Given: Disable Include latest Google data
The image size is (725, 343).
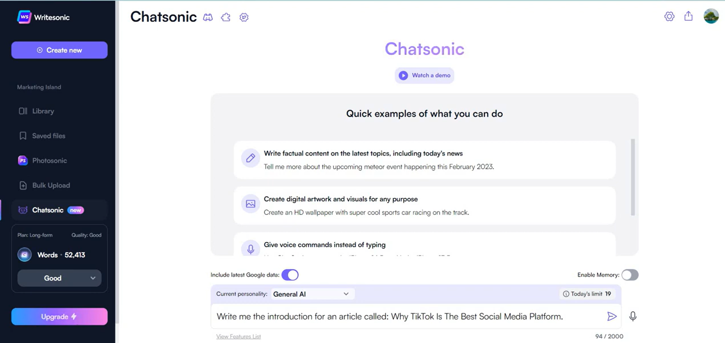Looking at the screenshot, I should (290, 274).
